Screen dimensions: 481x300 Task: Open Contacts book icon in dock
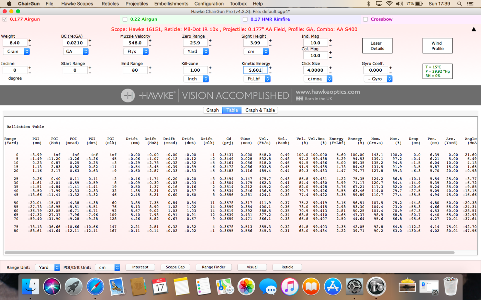[x=138, y=287]
